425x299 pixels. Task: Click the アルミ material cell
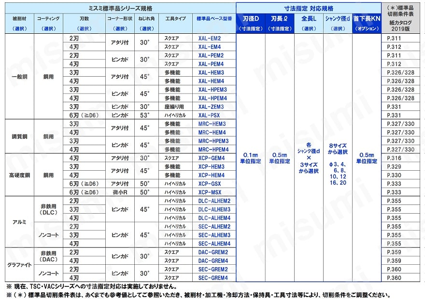[19, 222]
